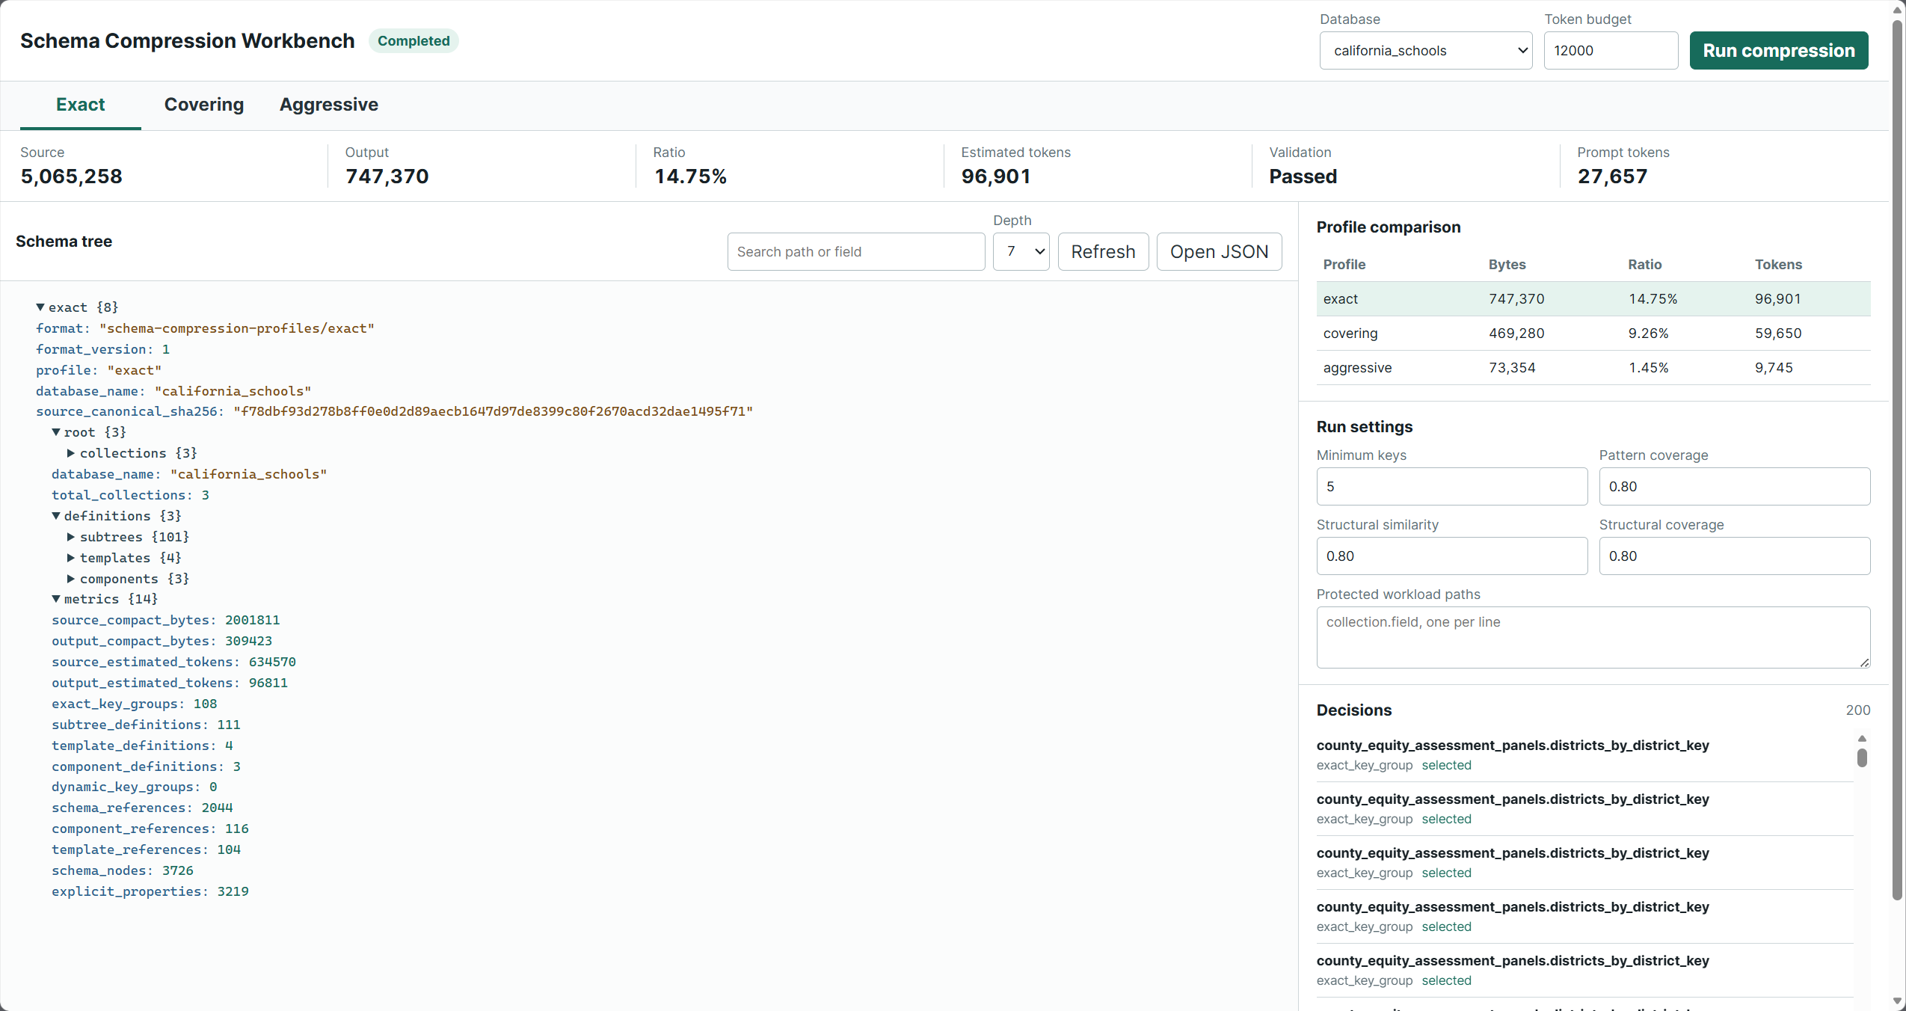This screenshot has height=1011, width=1906.
Task: Click the source_compact_bytes: 2001811 line
Action: (x=165, y=620)
